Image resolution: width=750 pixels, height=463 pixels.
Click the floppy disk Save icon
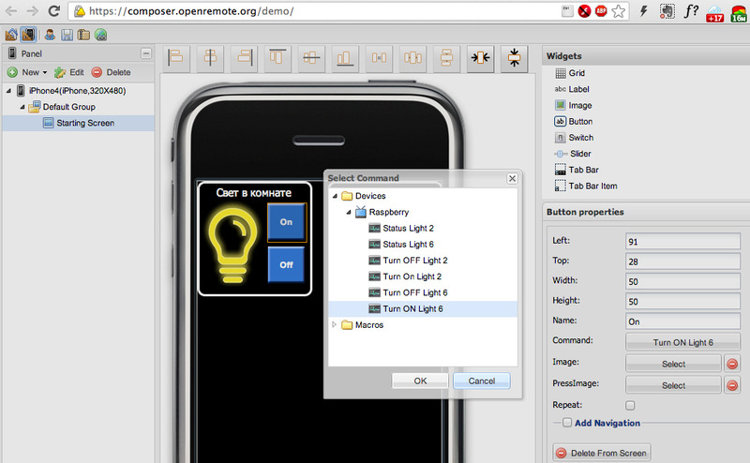tap(67, 35)
